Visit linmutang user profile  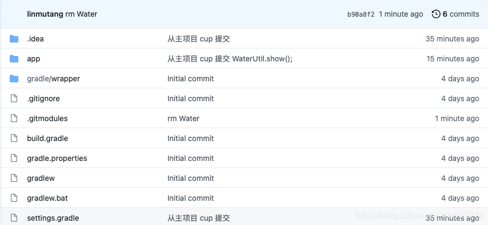45,14
